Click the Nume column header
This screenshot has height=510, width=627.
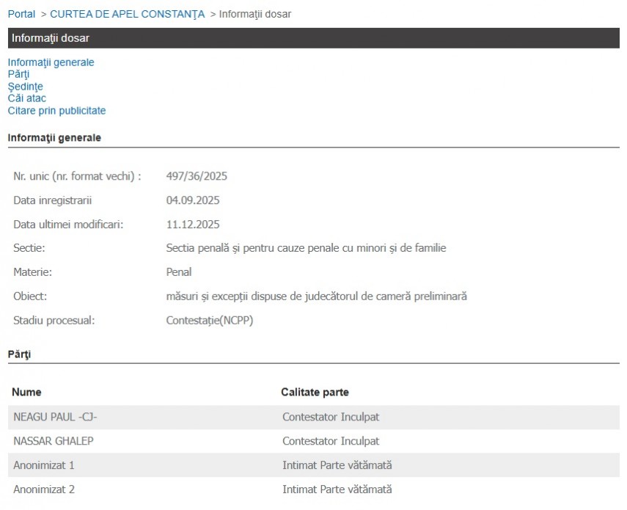26,393
